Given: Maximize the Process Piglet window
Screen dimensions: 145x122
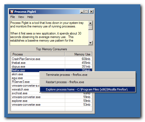Looking at the screenshot, I should 86,12.
